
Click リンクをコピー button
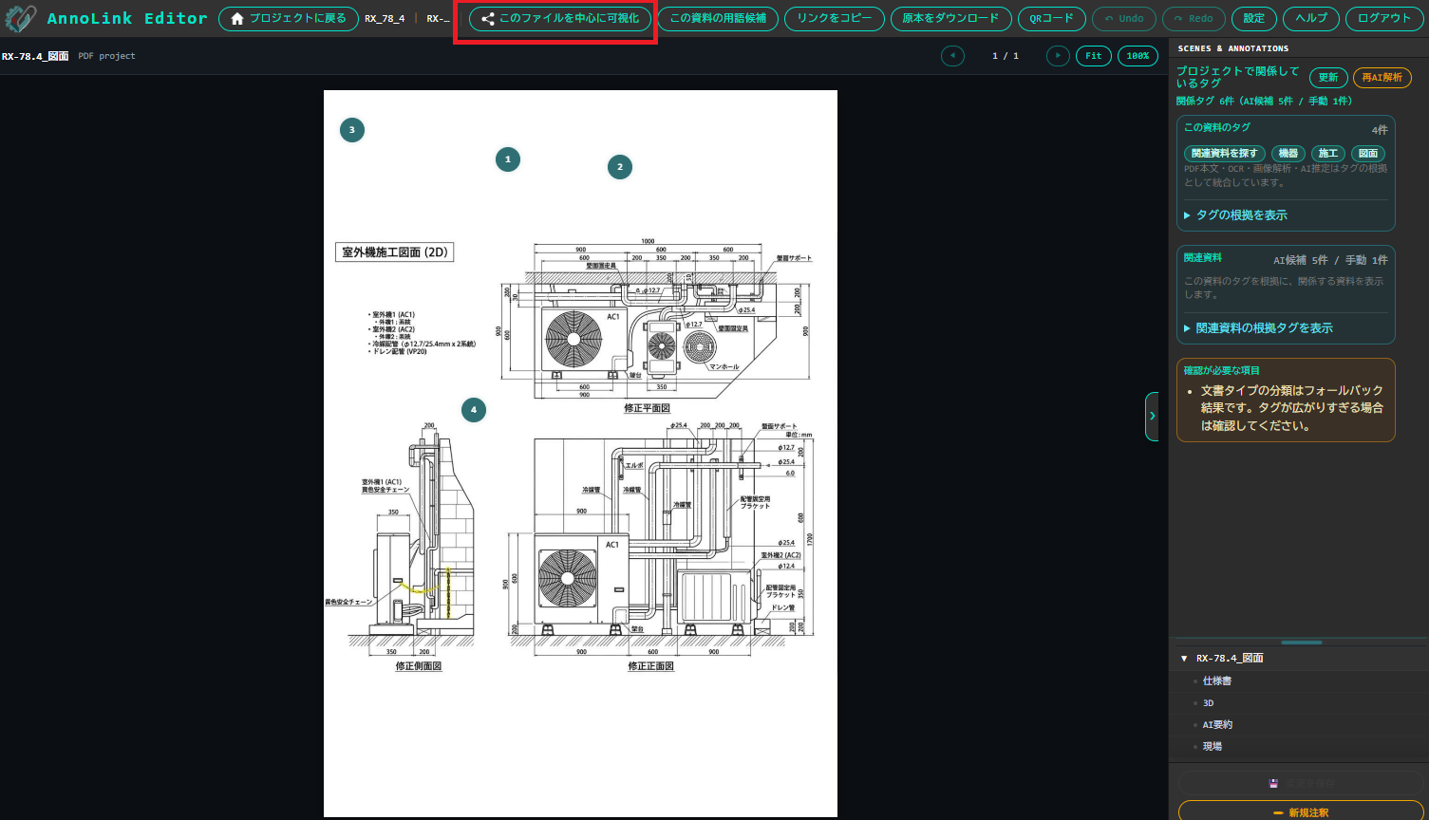point(835,19)
